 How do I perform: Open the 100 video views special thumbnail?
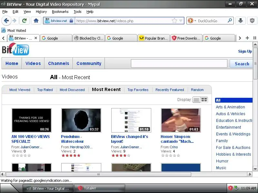(x=32, y=120)
